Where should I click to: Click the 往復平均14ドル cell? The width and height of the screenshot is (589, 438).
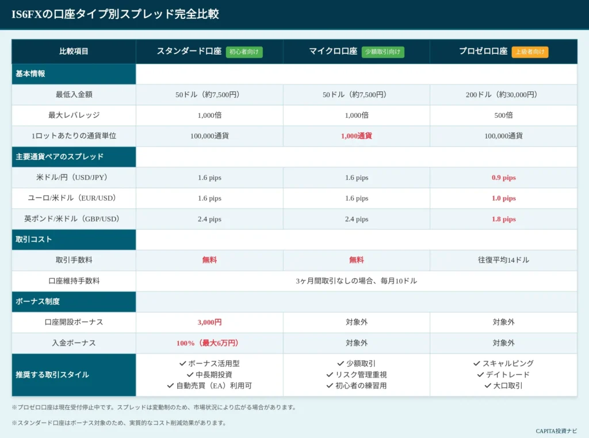503,260
